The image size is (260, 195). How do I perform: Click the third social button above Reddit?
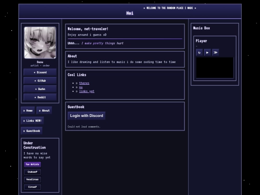(x=40, y=89)
